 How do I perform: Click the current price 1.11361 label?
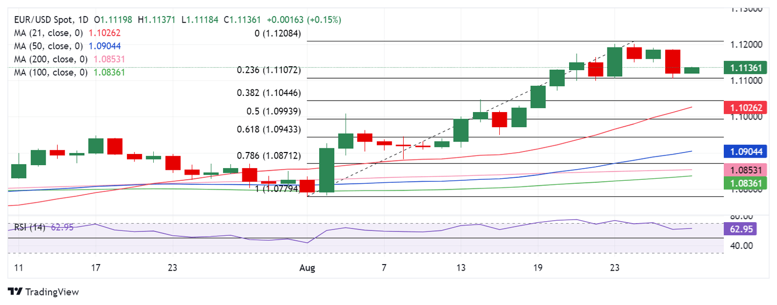(x=746, y=68)
